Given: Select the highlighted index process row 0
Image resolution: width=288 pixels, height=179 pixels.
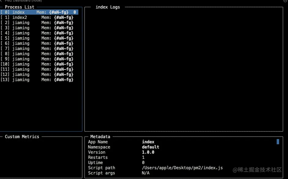Looking at the screenshot, I should pos(39,12).
